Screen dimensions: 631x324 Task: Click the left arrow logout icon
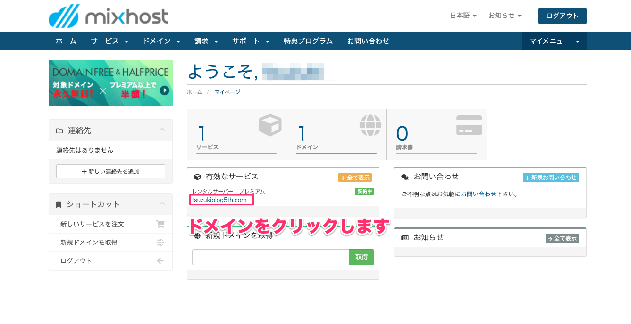(160, 261)
